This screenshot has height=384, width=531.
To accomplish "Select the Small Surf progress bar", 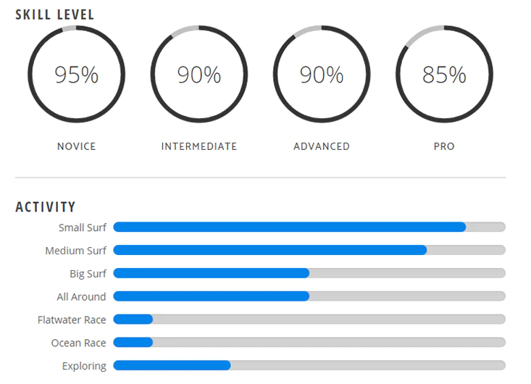I will [x=309, y=227].
